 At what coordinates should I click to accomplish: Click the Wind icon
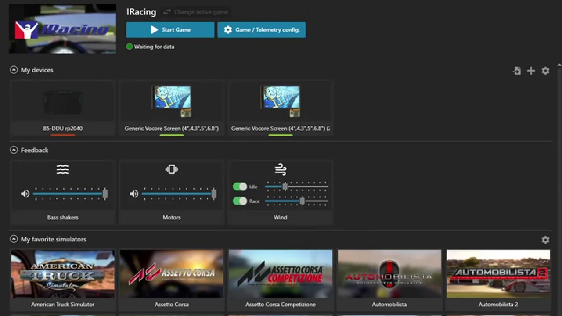tap(281, 169)
